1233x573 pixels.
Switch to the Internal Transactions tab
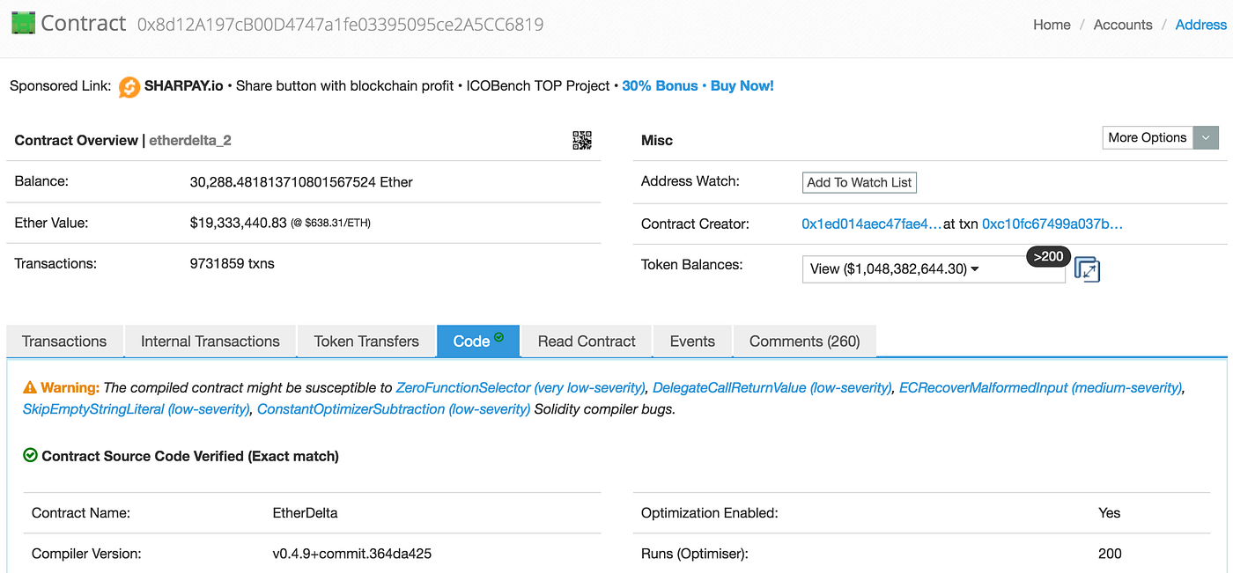(210, 342)
